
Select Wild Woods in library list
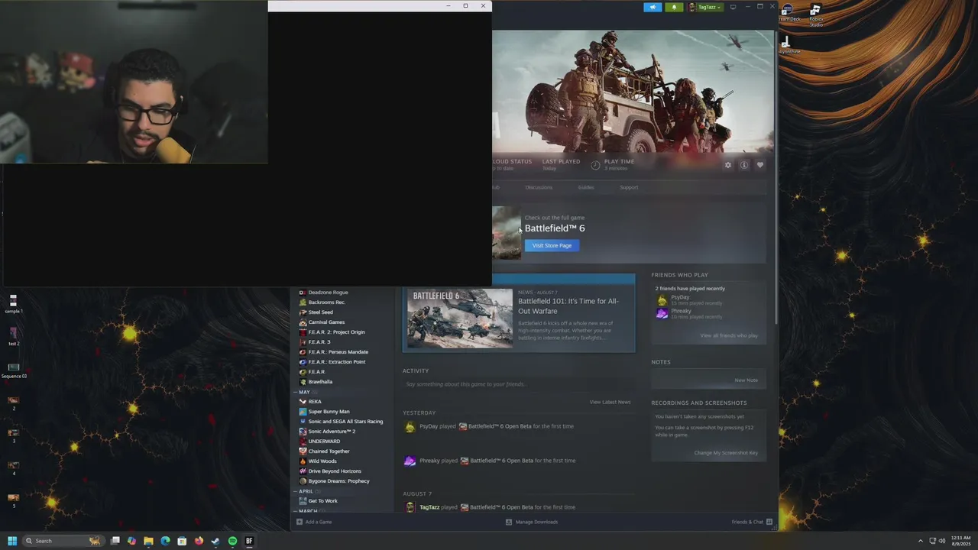(x=322, y=461)
